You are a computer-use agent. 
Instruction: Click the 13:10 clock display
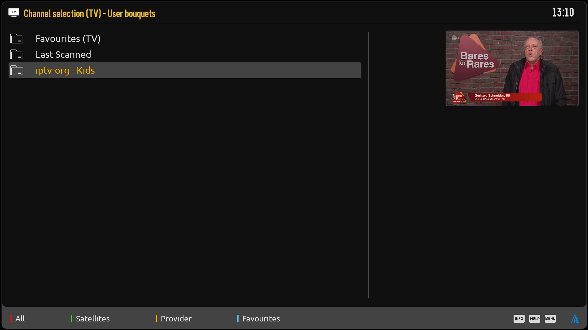click(x=563, y=13)
